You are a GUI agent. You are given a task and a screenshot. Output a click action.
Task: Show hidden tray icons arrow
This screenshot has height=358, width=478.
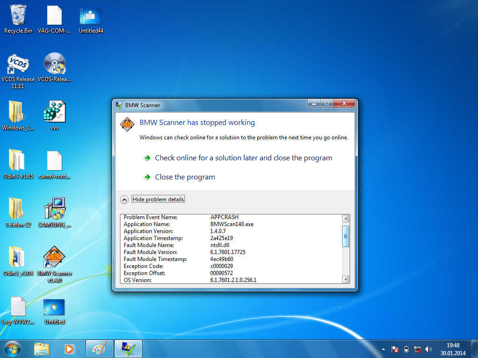click(383, 349)
